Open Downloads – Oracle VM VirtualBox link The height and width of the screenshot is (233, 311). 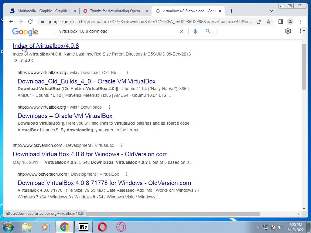click(65, 116)
